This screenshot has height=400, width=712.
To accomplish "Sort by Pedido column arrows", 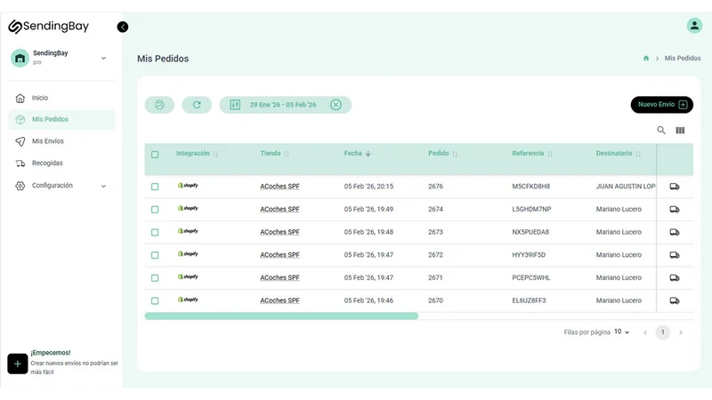I will click(455, 154).
